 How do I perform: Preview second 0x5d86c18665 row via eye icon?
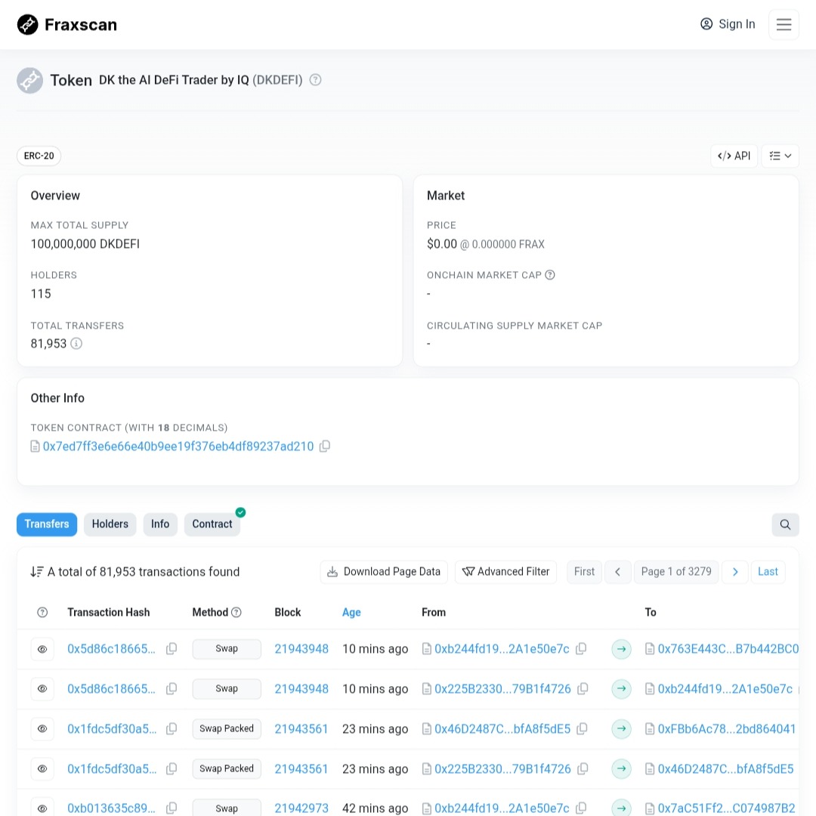point(42,689)
